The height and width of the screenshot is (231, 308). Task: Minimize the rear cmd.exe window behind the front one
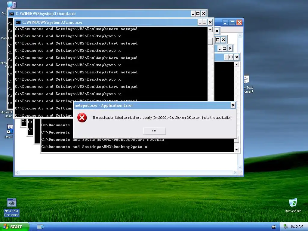tap(193, 14)
